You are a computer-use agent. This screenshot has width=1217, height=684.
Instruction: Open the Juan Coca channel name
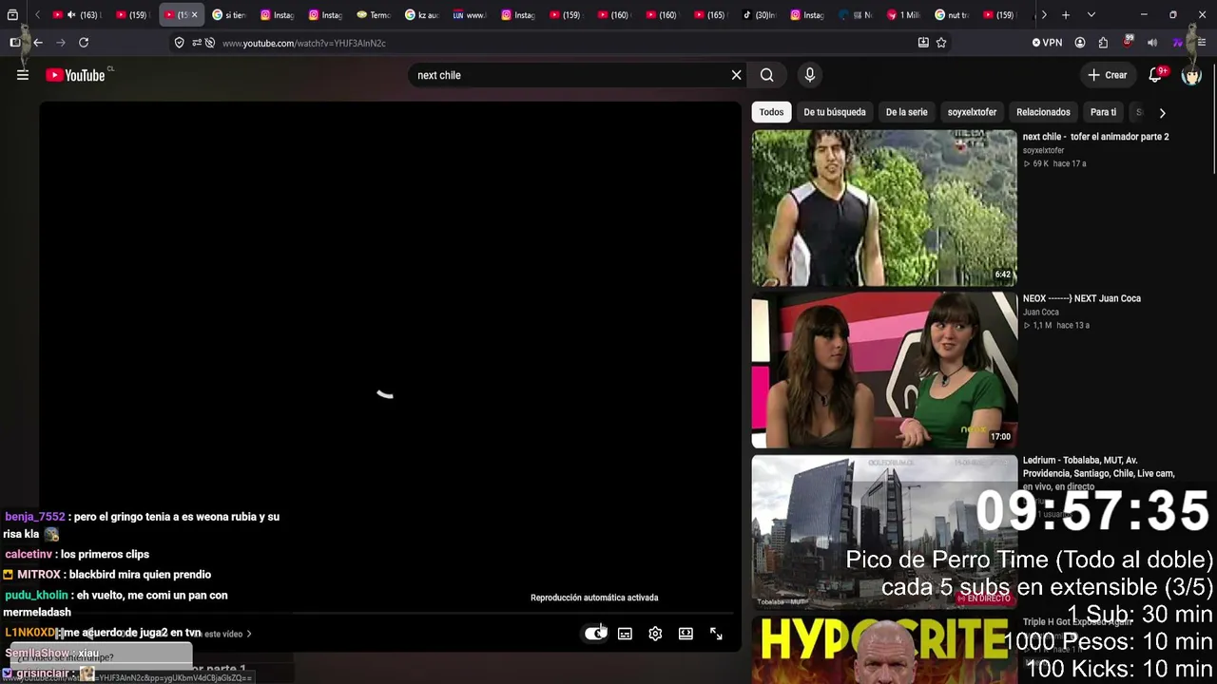tap(1041, 312)
